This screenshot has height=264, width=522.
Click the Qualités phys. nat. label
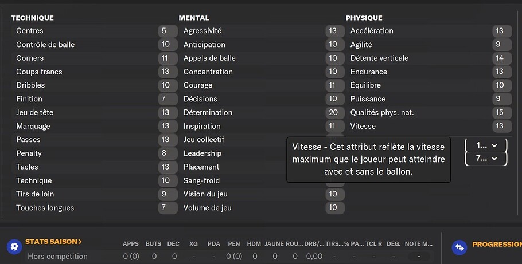click(x=382, y=112)
